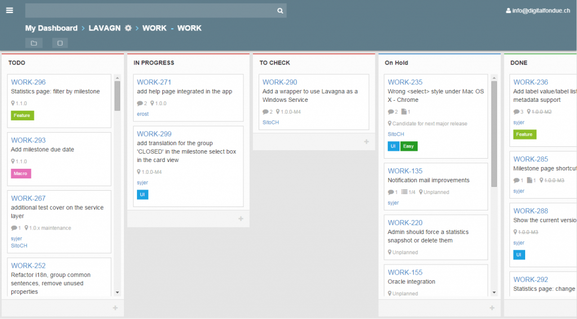The width and height of the screenshot is (577, 319).
Task: Open card WORK-235
Action: (x=405, y=82)
